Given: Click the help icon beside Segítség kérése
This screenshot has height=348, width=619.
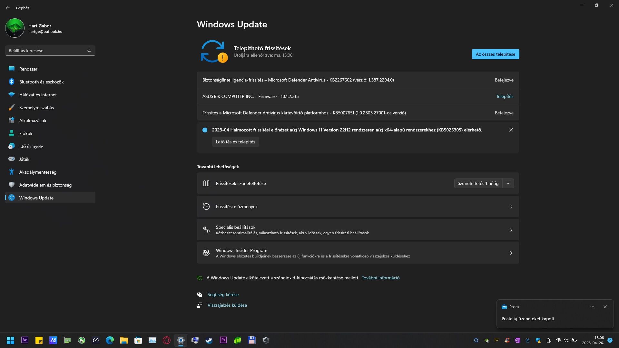Looking at the screenshot, I should [x=200, y=295].
